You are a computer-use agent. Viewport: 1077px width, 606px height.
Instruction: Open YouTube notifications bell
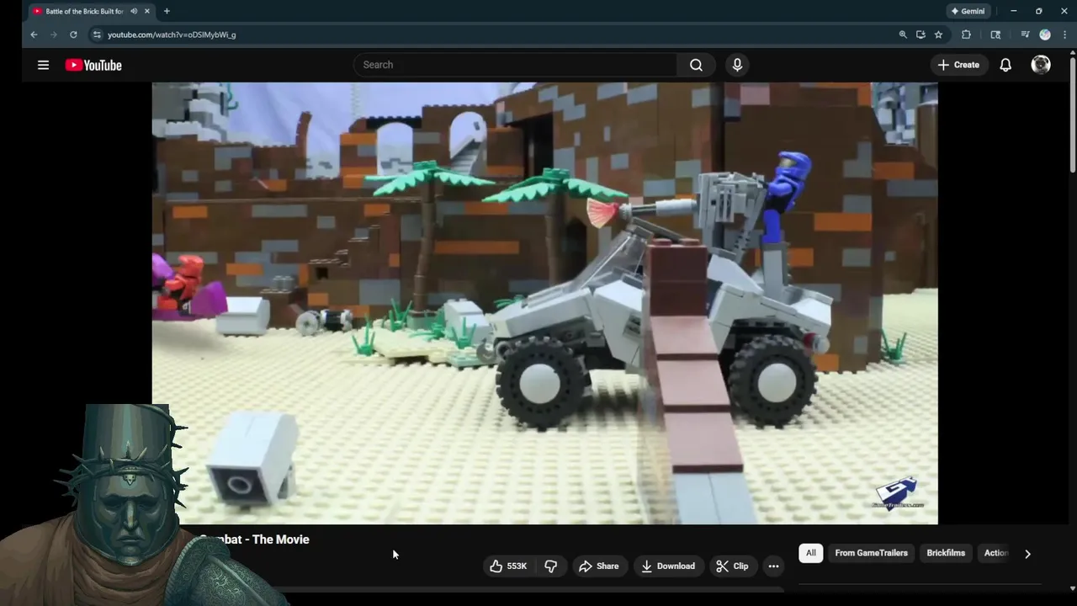pos(1005,65)
